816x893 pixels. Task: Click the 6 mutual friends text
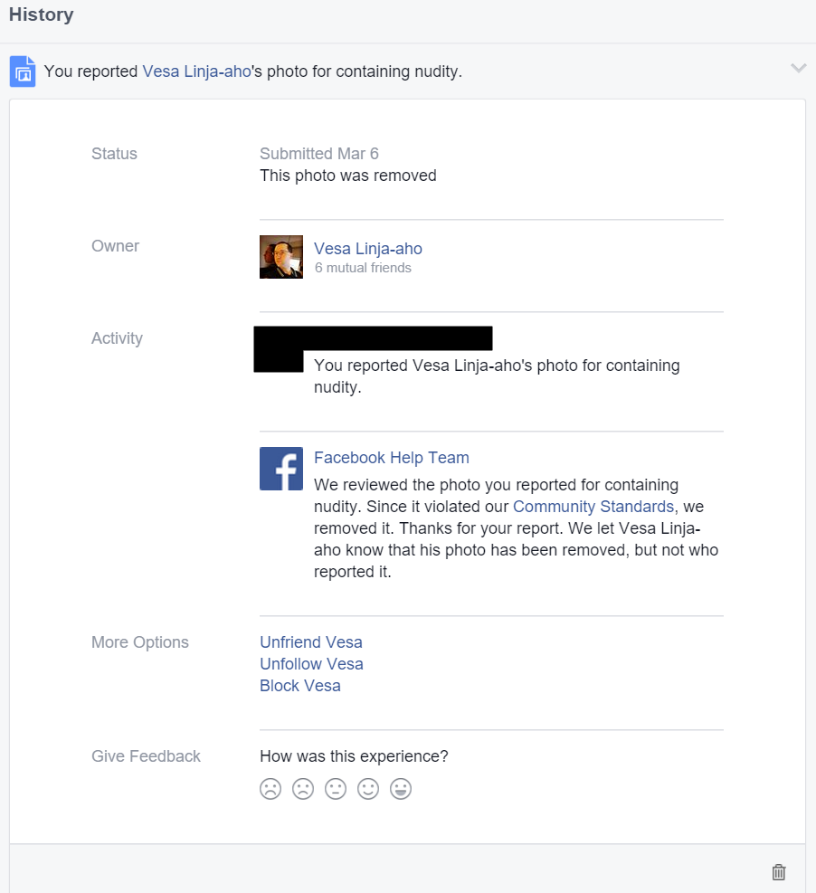click(363, 268)
